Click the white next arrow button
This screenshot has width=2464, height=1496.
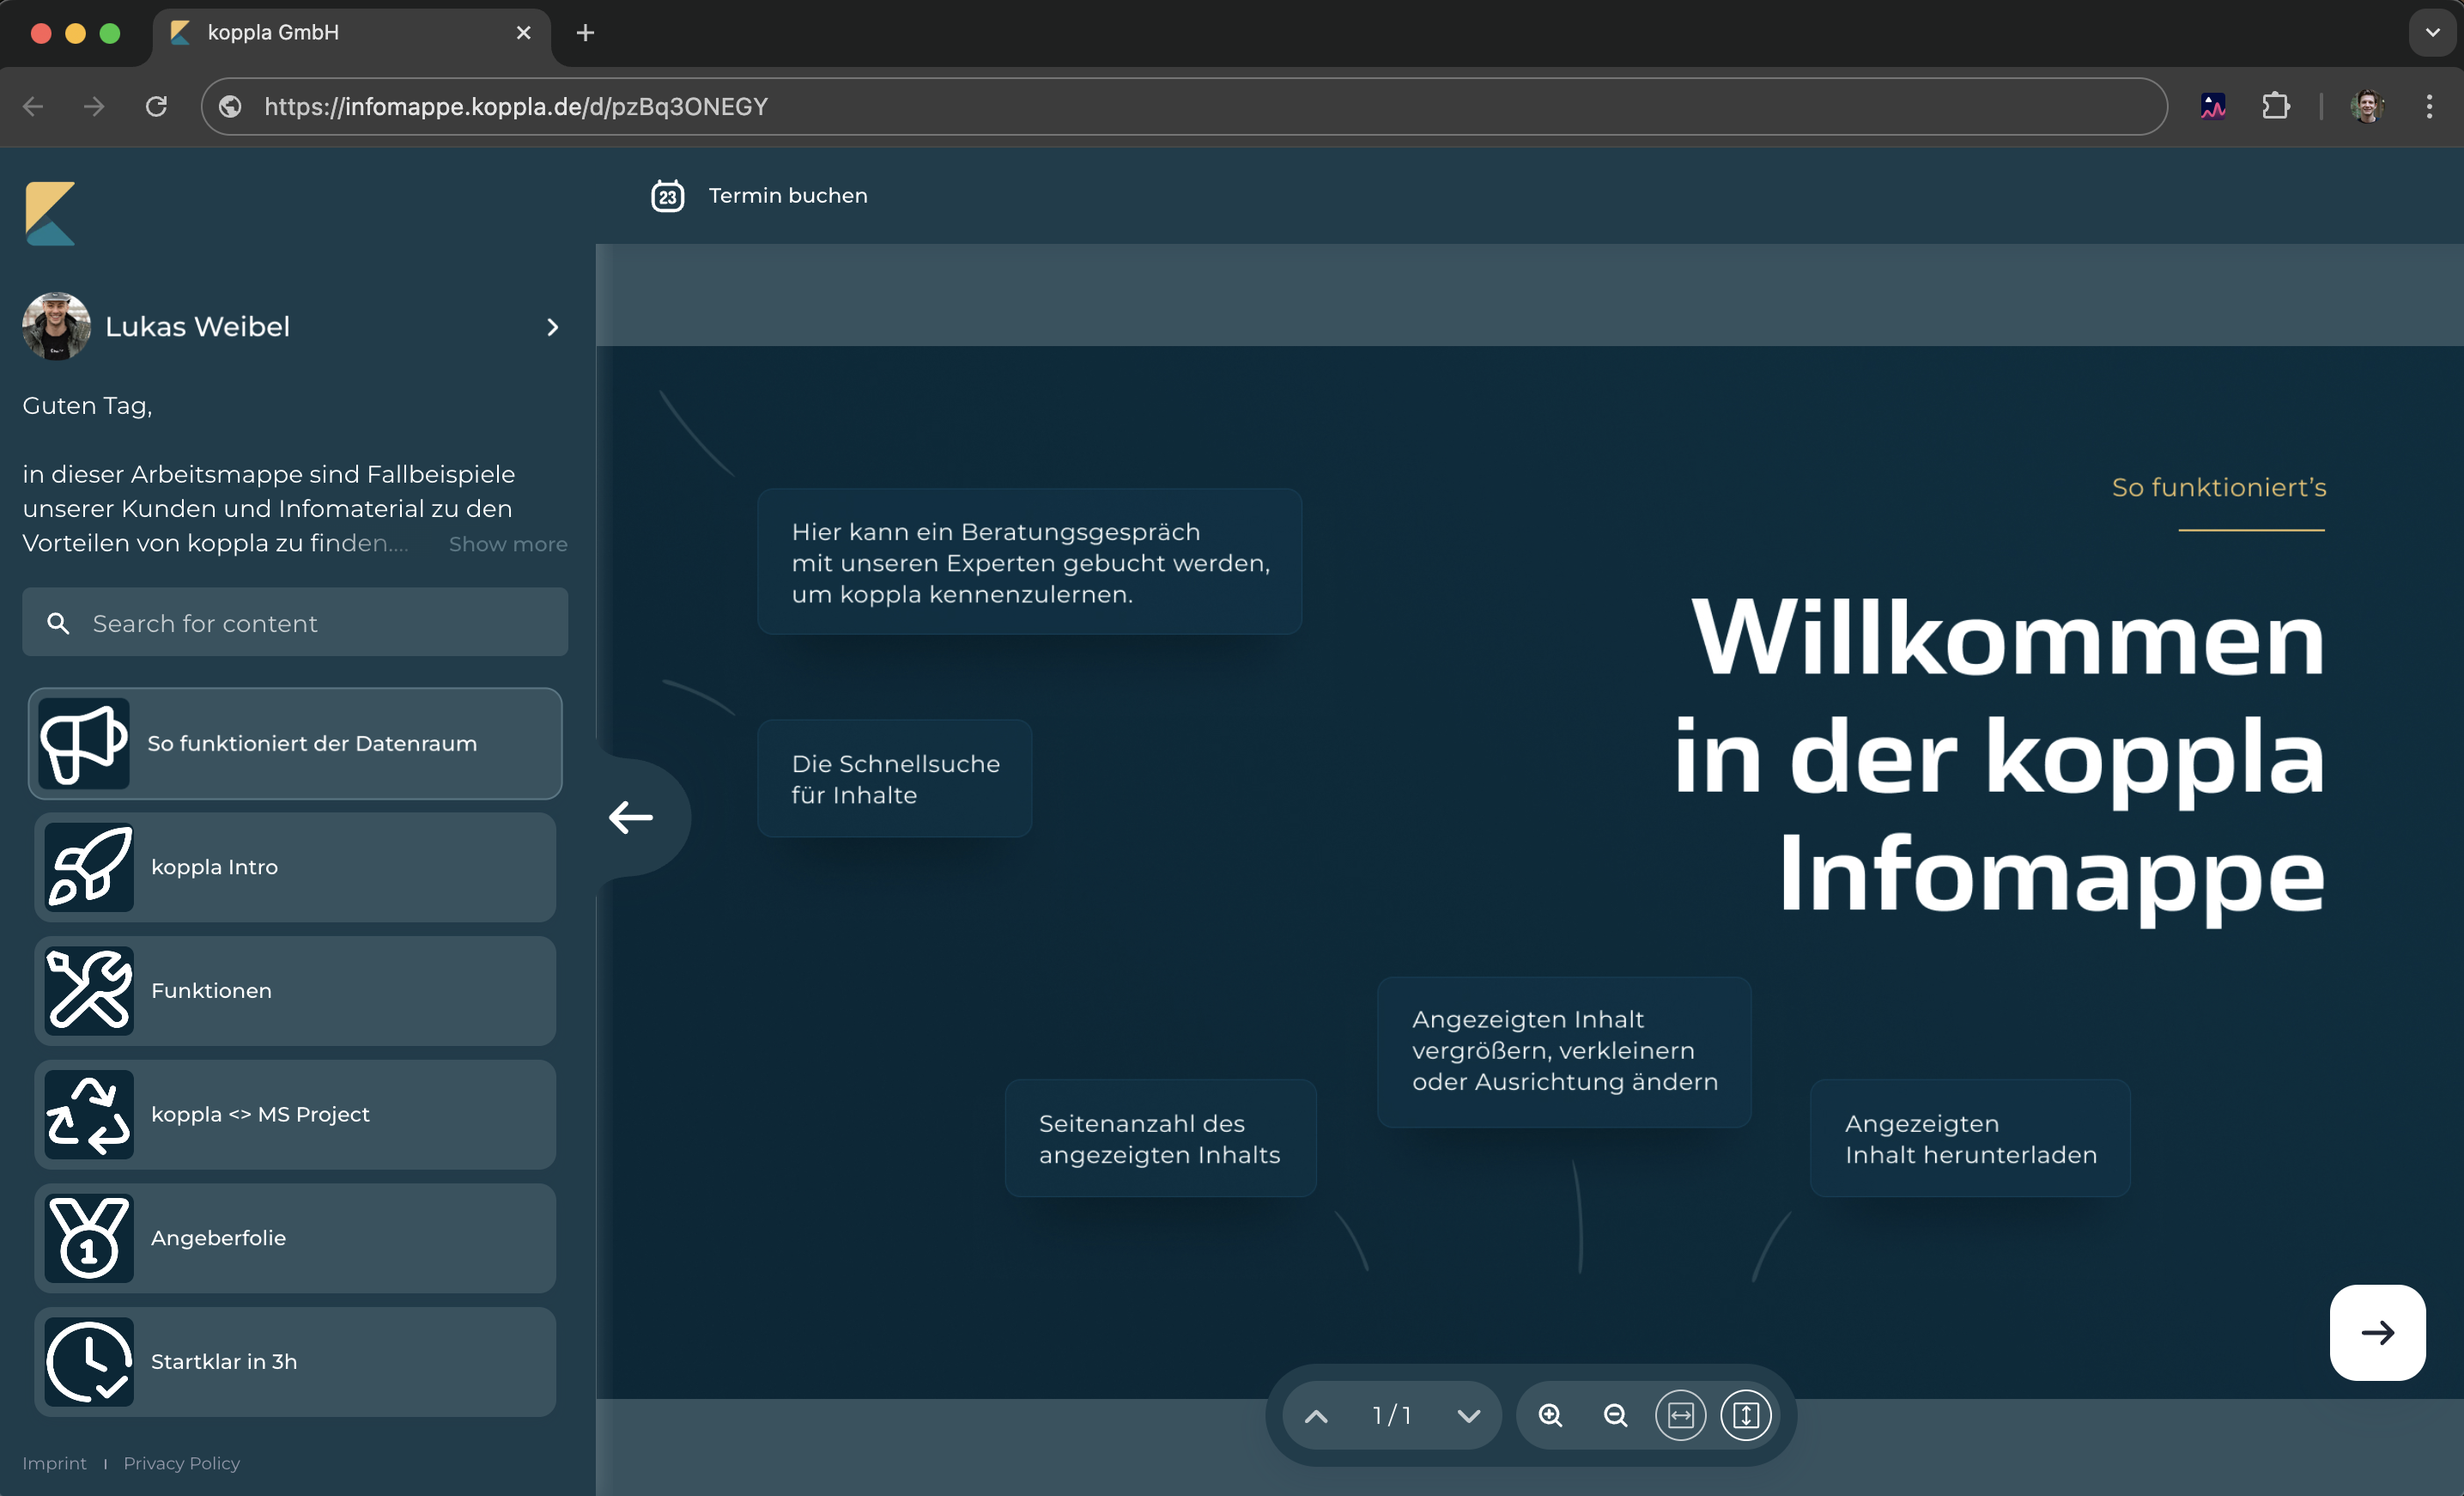(2377, 1332)
